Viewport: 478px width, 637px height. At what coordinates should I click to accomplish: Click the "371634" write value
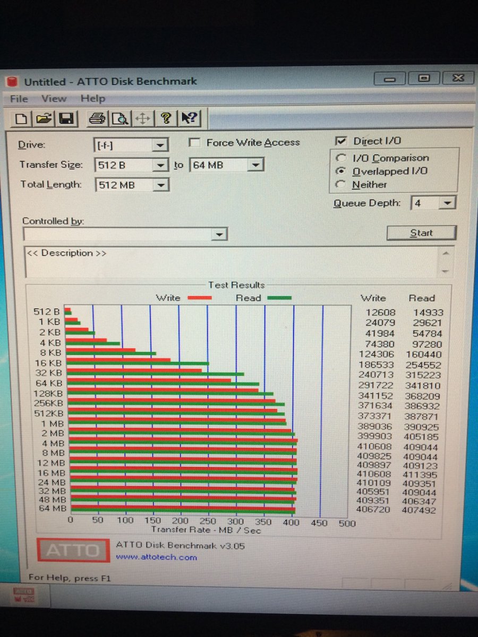375,406
